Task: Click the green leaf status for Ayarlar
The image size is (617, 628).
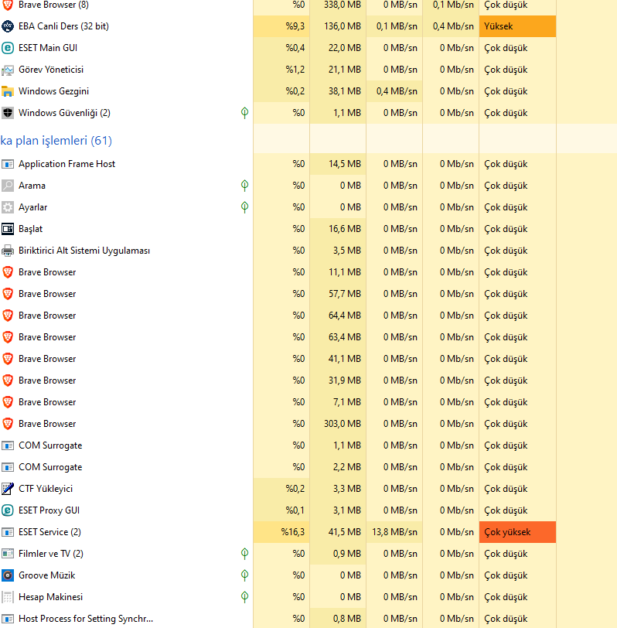Action: click(244, 207)
